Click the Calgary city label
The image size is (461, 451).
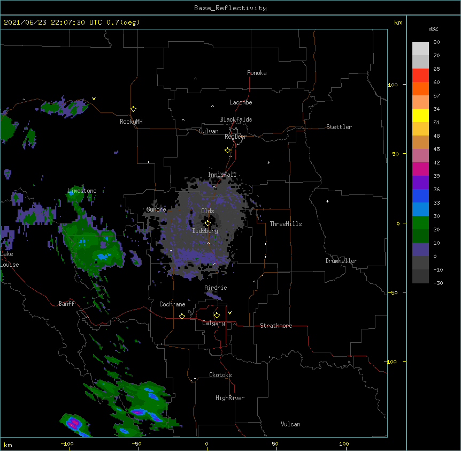coord(213,323)
